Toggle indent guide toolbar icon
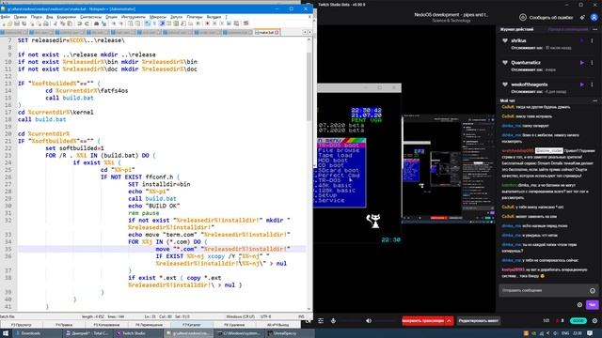 tap(162, 23)
